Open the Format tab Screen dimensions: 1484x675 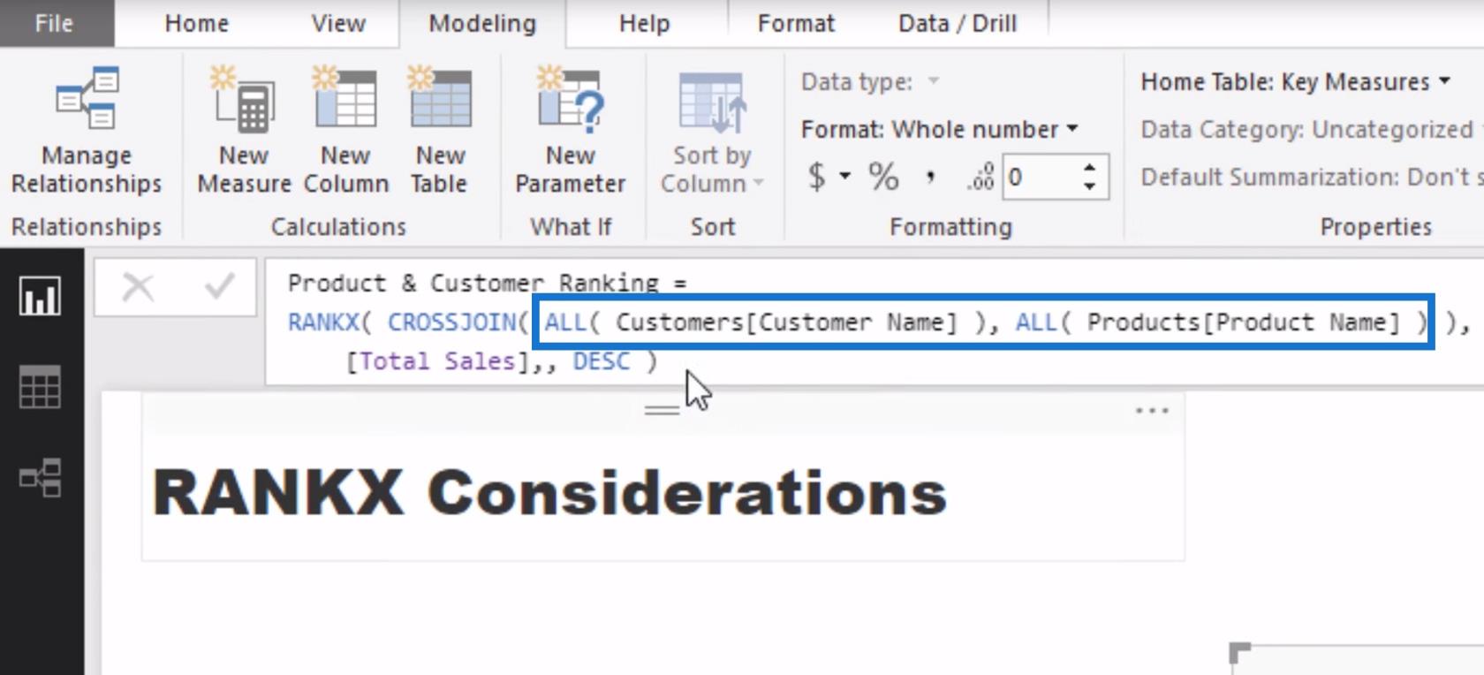(x=796, y=23)
